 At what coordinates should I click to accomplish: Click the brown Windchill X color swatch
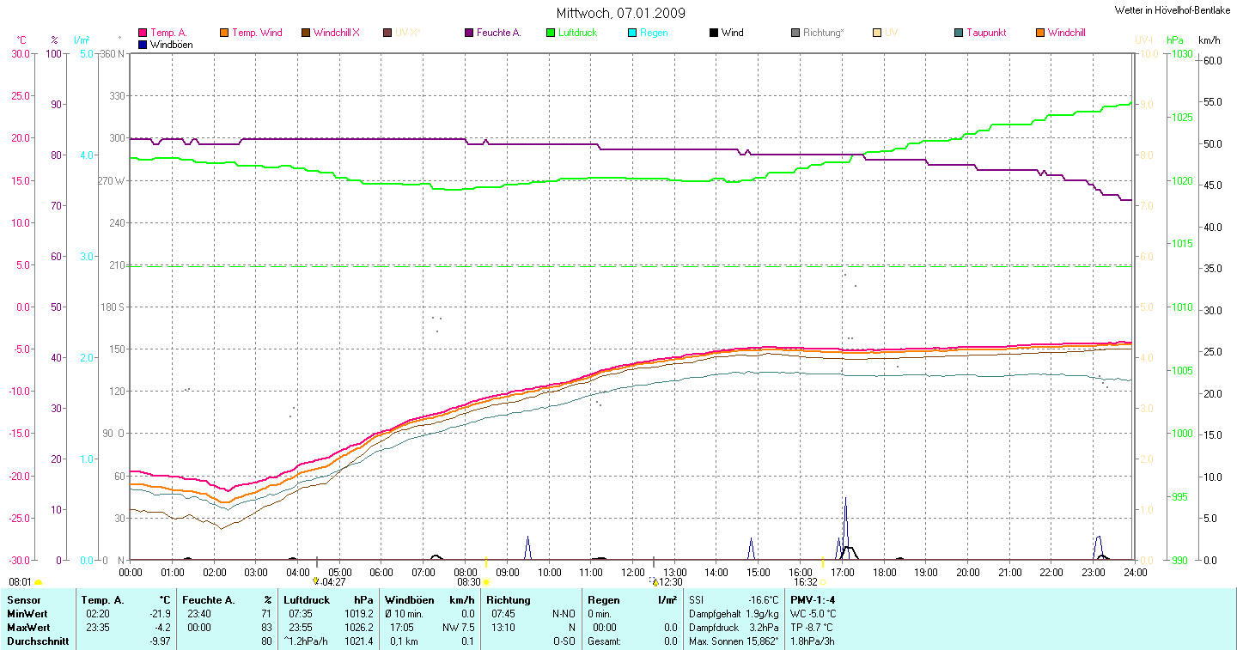coord(306,33)
